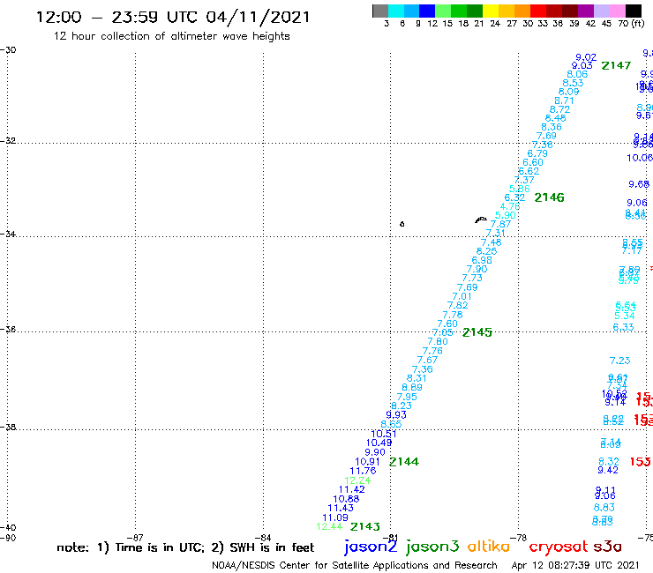Click the NOAA/NESDIS credit line
This screenshot has height=573, width=653.
point(355,566)
